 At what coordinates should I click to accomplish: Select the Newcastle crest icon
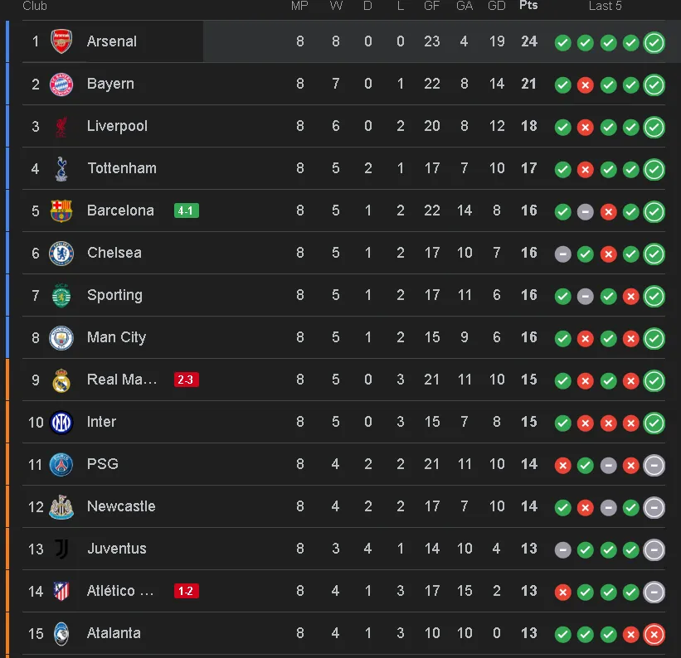(x=61, y=506)
